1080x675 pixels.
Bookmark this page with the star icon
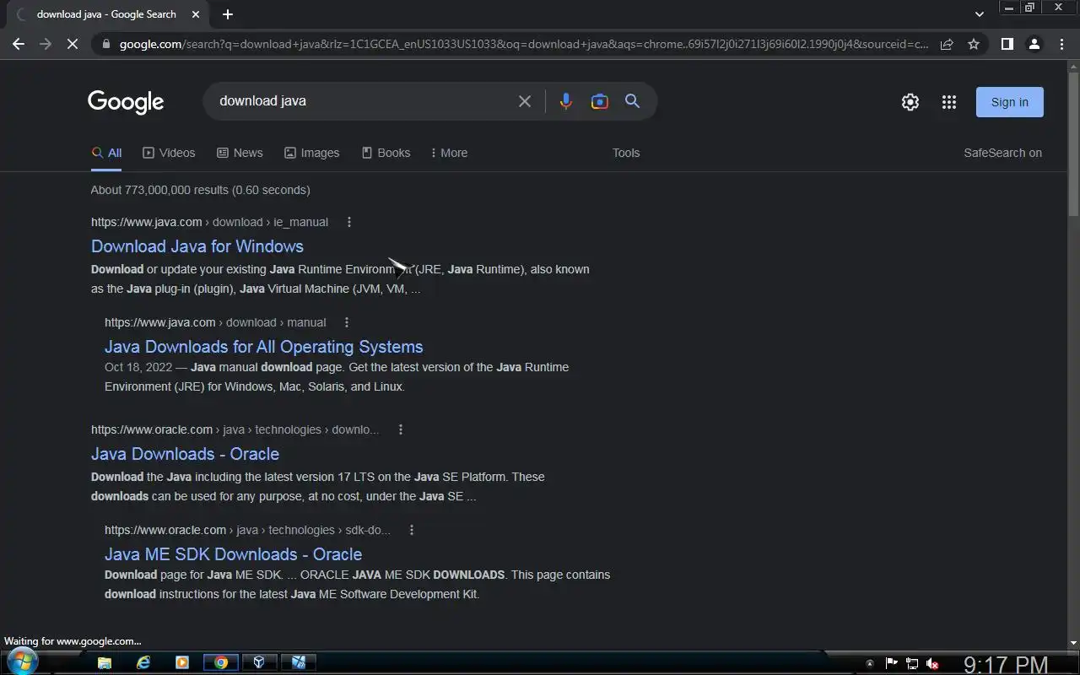tap(974, 44)
